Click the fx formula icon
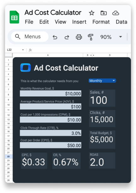The width and height of the screenshot is (136, 193). tap(30, 50)
